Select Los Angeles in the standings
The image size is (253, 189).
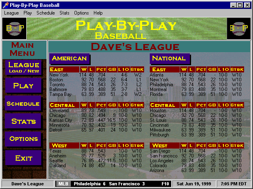pyautogui.click(x=162, y=161)
